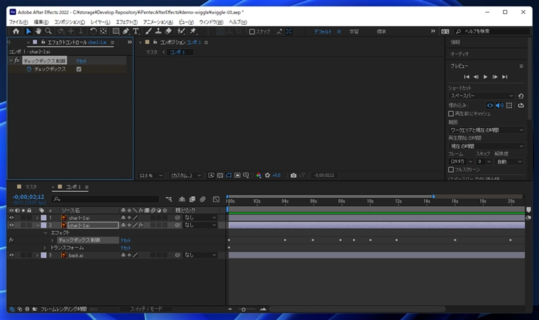Enable the Snap (スナップ) checkbox

pyautogui.click(x=252, y=32)
